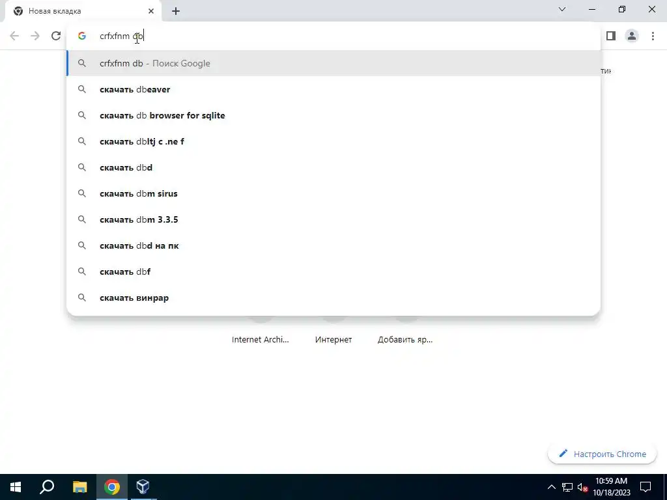Choose the suggestion скачать dbm sirus
This screenshot has height=500, width=667.
coord(333,193)
